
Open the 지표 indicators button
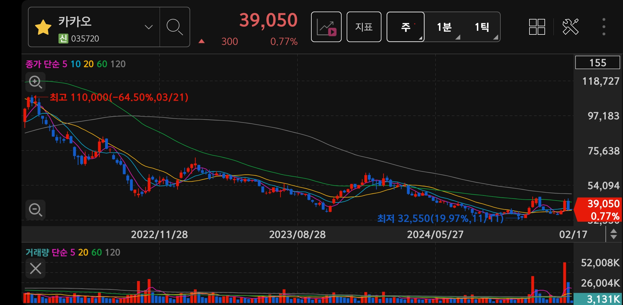(x=364, y=27)
